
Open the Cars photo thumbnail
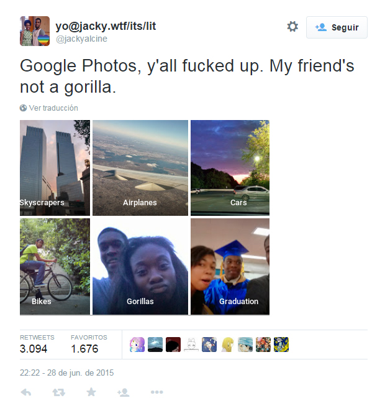coord(230,168)
